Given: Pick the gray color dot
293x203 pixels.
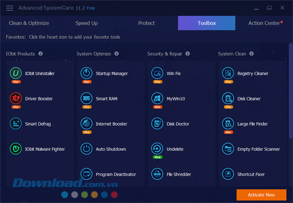Looking at the screenshot, I should click(x=74, y=194).
